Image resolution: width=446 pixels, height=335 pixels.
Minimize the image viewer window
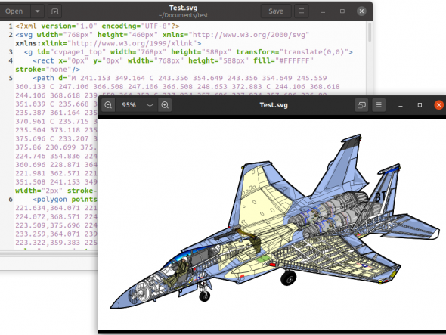pyautogui.click(x=401, y=105)
